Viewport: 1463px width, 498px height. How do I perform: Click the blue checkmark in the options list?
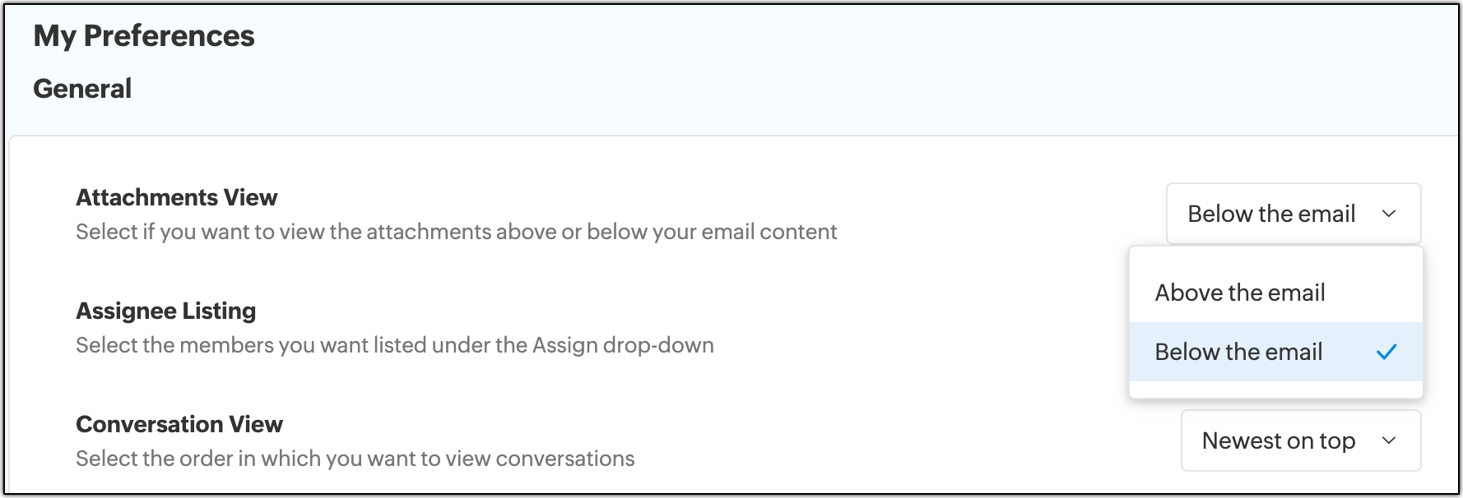point(1386,352)
